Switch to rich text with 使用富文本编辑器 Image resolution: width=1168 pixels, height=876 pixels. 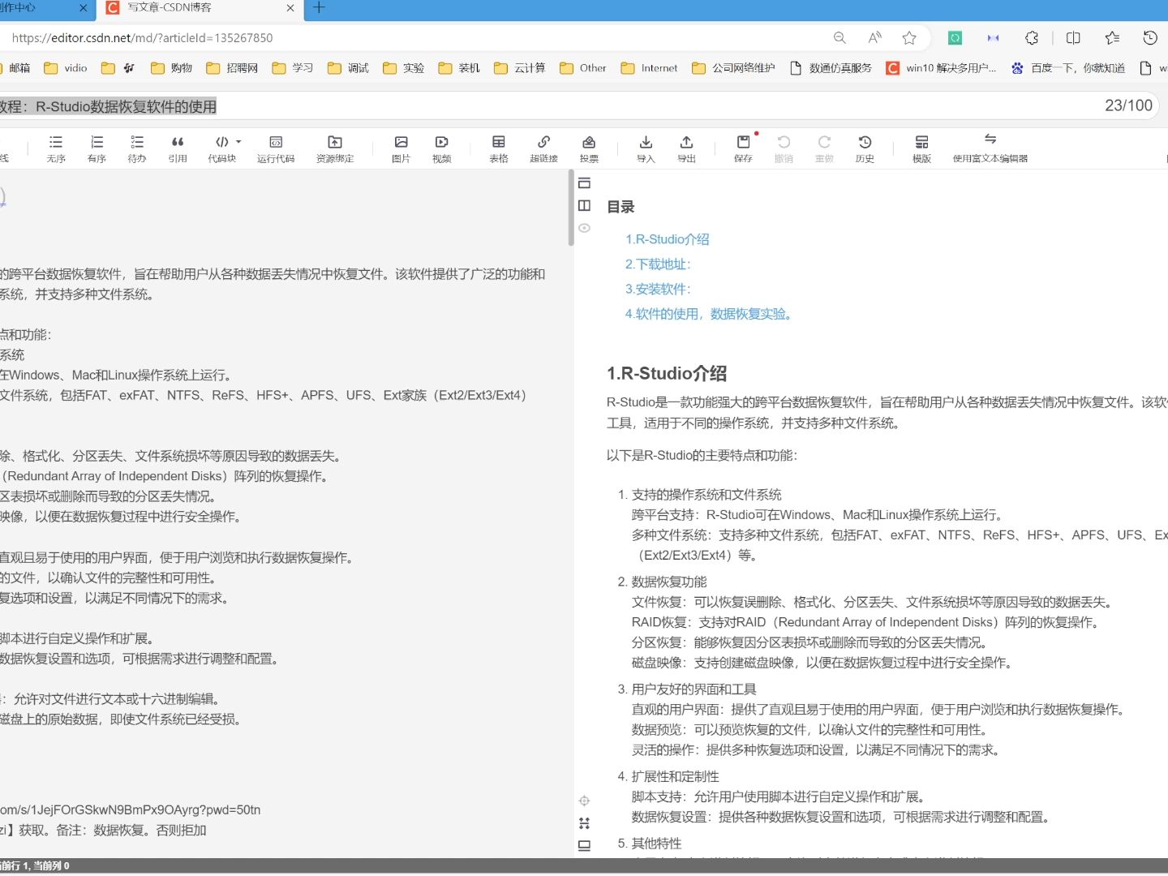(990, 148)
